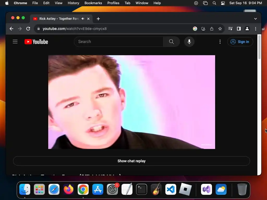Open System Settings from the Dock

(112, 189)
